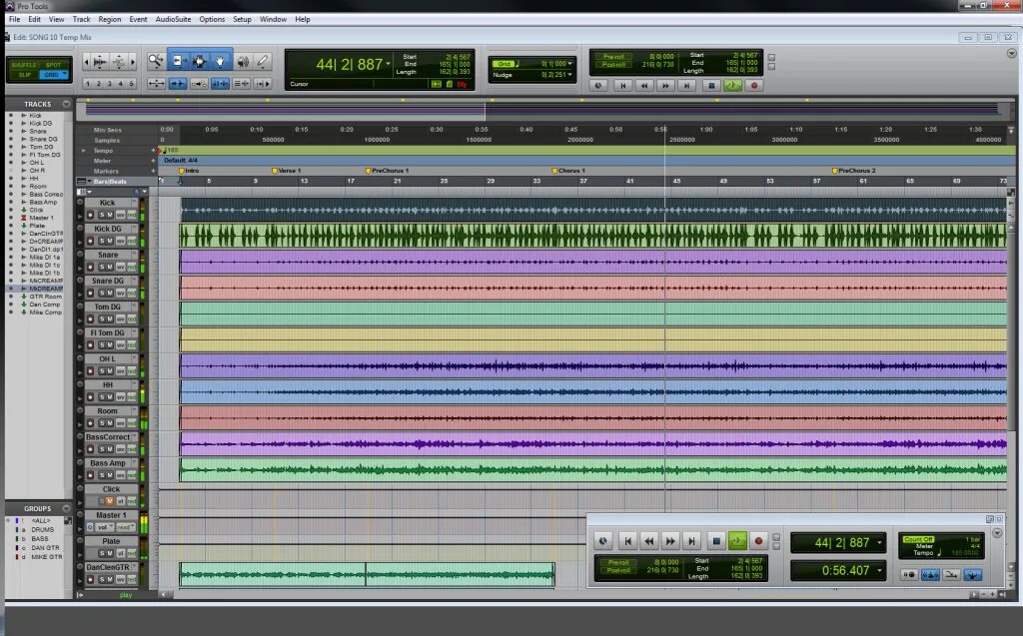1023x636 pixels.
Task: Select the Zoomer tool in the toolbar
Action: (156, 61)
